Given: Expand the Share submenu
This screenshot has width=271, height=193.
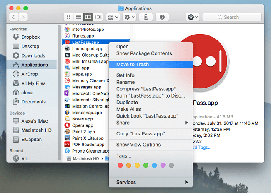Looking at the screenshot, I should 151,123.
